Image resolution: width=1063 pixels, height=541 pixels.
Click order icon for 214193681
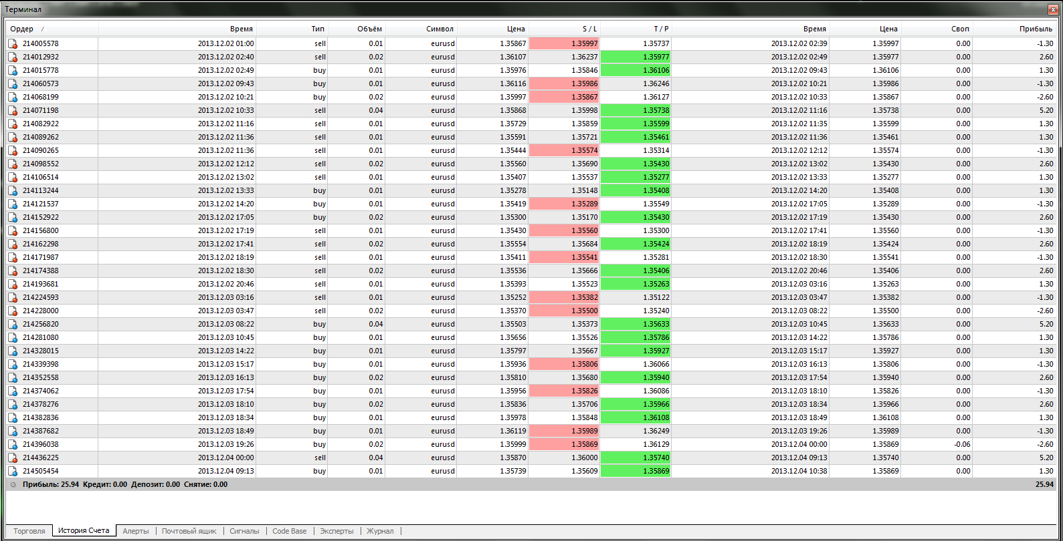click(13, 284)
